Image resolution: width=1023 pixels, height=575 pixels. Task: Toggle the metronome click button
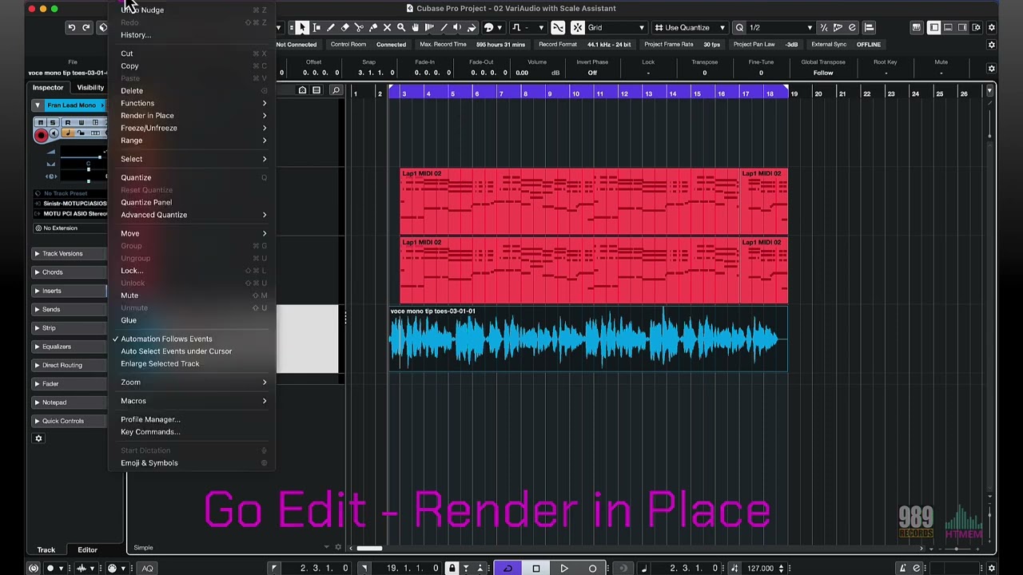902,568
